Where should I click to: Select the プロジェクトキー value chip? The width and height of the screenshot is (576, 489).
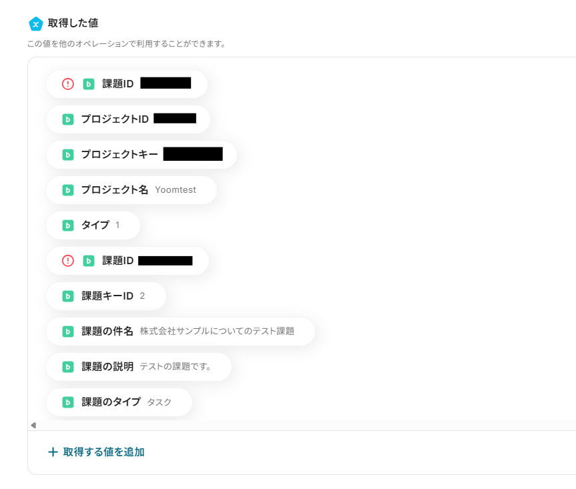141,155
